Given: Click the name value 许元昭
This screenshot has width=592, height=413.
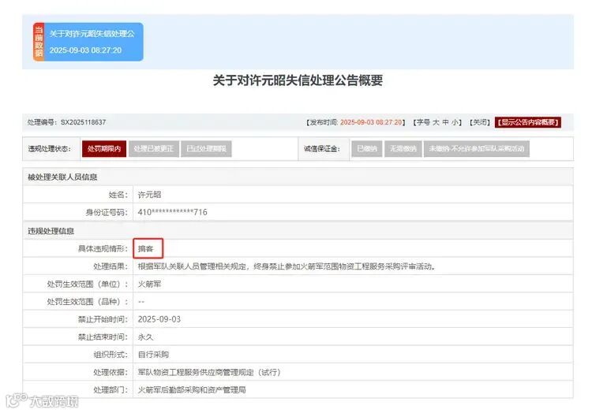Looking at the screenshot, I should (149, 195).
